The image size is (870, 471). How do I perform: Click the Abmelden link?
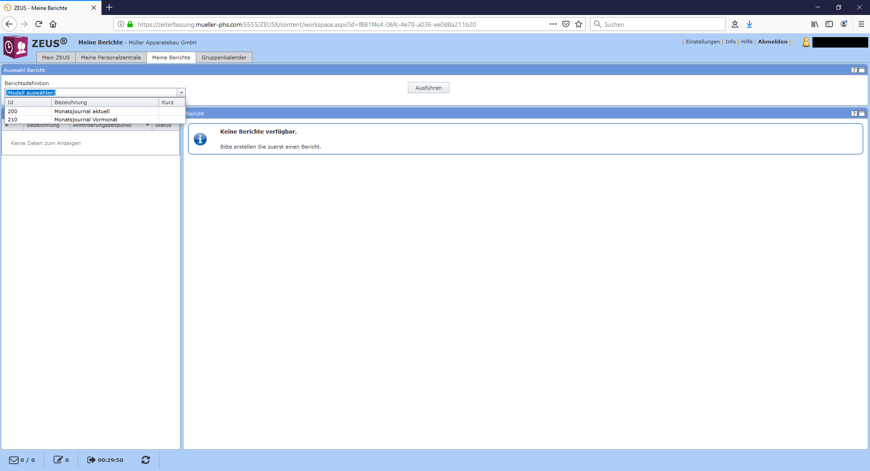click(x=773, y=42)
